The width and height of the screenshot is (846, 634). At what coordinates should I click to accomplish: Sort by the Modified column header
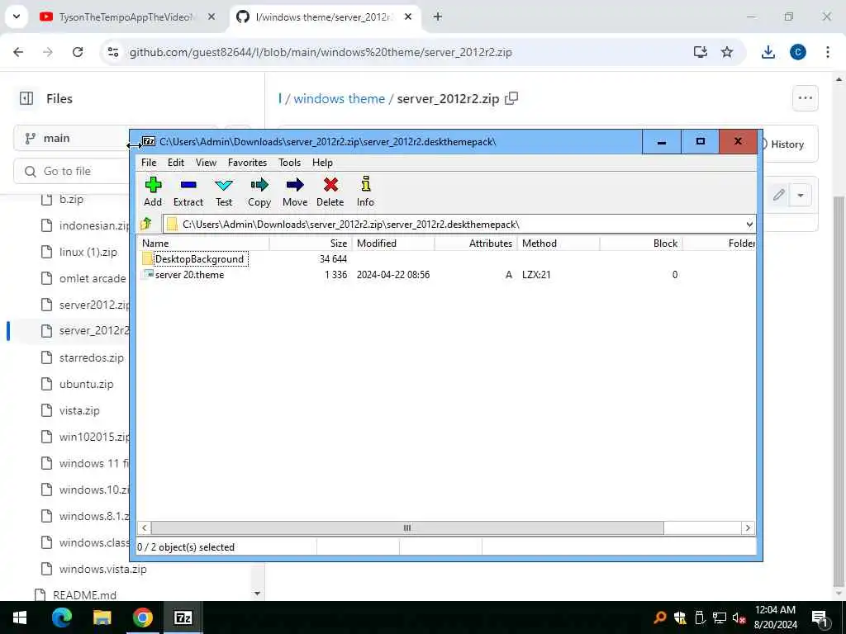click(x=393, y=244)
